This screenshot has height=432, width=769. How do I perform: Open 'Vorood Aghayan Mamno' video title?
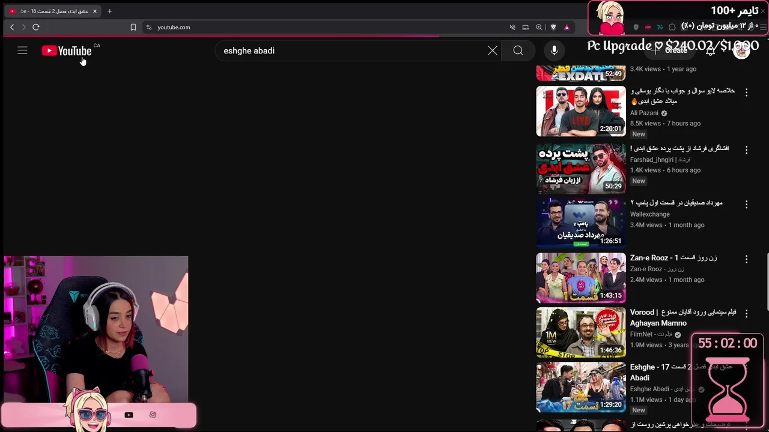[x=683, y=317]
